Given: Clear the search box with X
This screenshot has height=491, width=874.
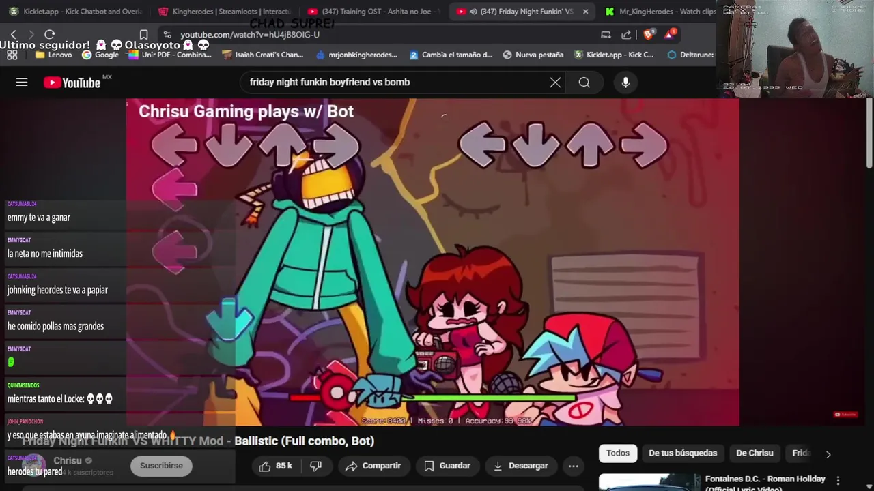Looking at the screenshot, I should click(x=555, y=82).
